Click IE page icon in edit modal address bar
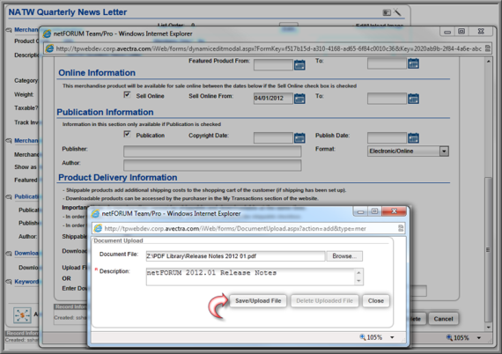Image resolution: width=502 pixels, height=354 pixels. point(49,48)
